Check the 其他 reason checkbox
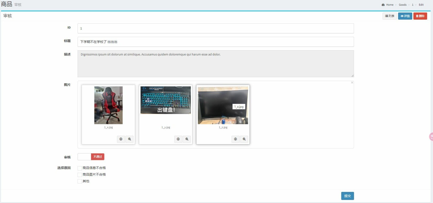 coord(80,181)
